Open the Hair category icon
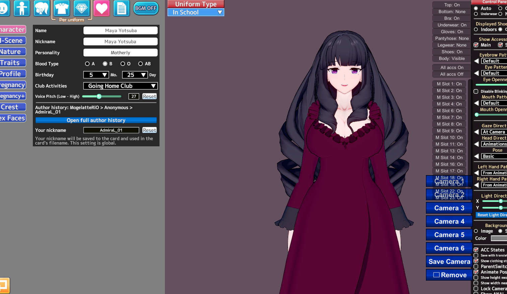 point(42,8)
